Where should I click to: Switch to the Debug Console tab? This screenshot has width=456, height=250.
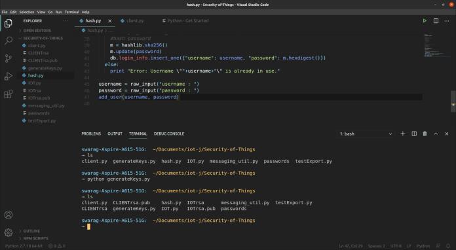click(169, 134)
